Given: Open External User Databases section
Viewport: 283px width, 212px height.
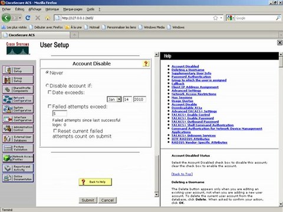Looking at the screenshot, I should (x=18, y=138).
